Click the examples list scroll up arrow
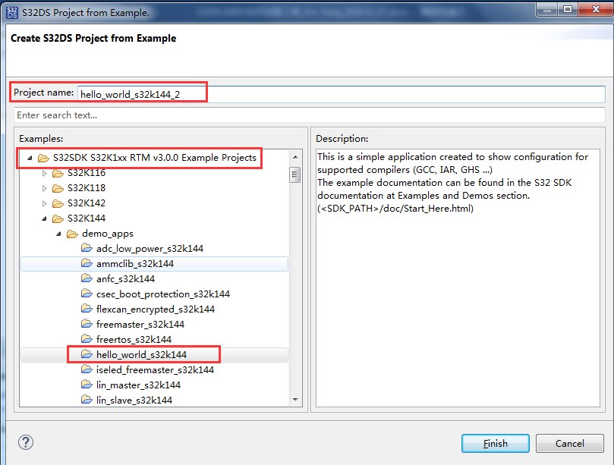Image resolution: width=614 pixels, height=465 pixels. [295, 157]
